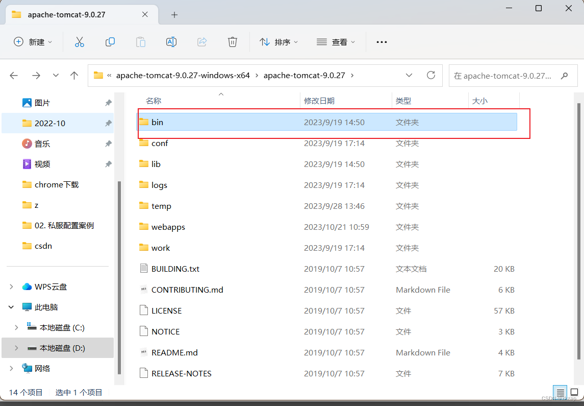Click the Copy icon in toolbar
The height and width of the screenshot is (406, 584).
tap(110, 42)
